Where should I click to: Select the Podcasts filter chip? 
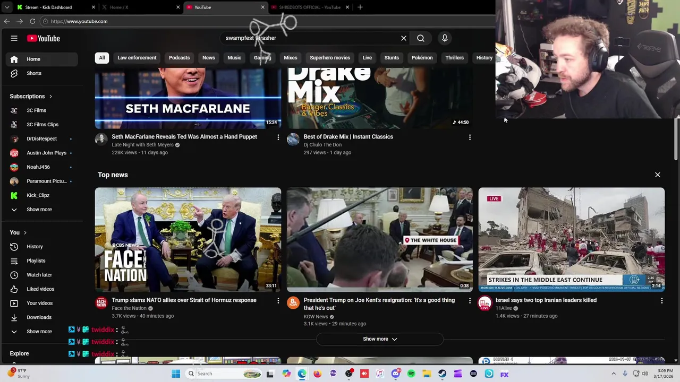pyautogui.click(x=179, y=58)
